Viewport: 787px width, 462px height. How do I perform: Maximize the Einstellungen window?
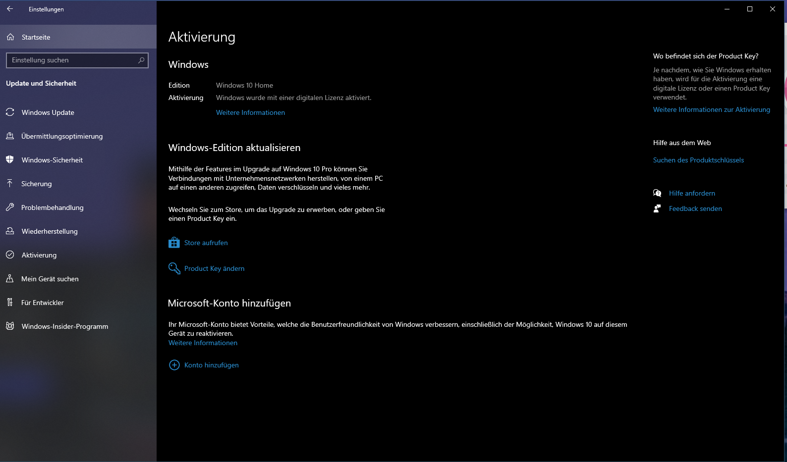[x=750, y=9]
